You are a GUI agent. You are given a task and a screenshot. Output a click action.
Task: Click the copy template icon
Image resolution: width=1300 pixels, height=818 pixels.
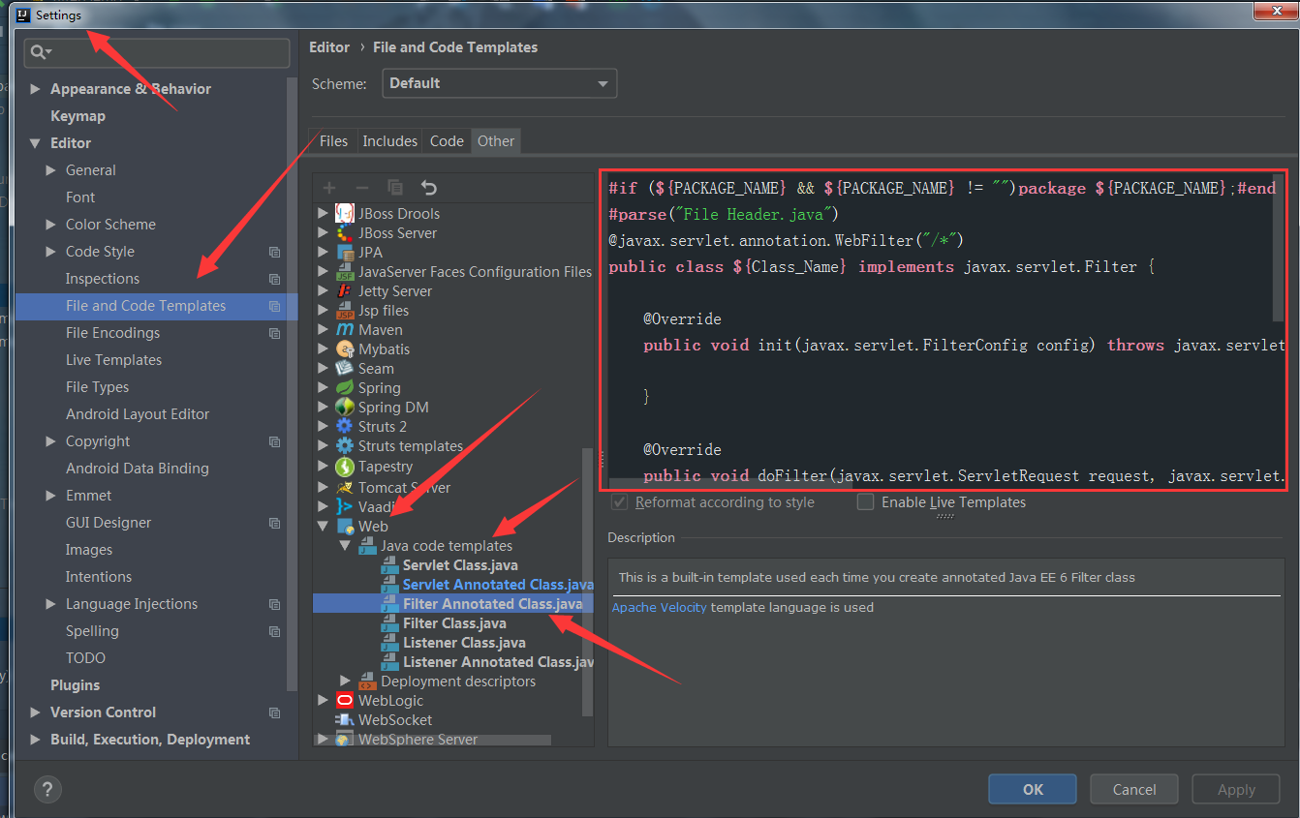(x=395, y=188)
